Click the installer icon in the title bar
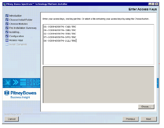This screenshot has width=164, height=128. (4, 4)
